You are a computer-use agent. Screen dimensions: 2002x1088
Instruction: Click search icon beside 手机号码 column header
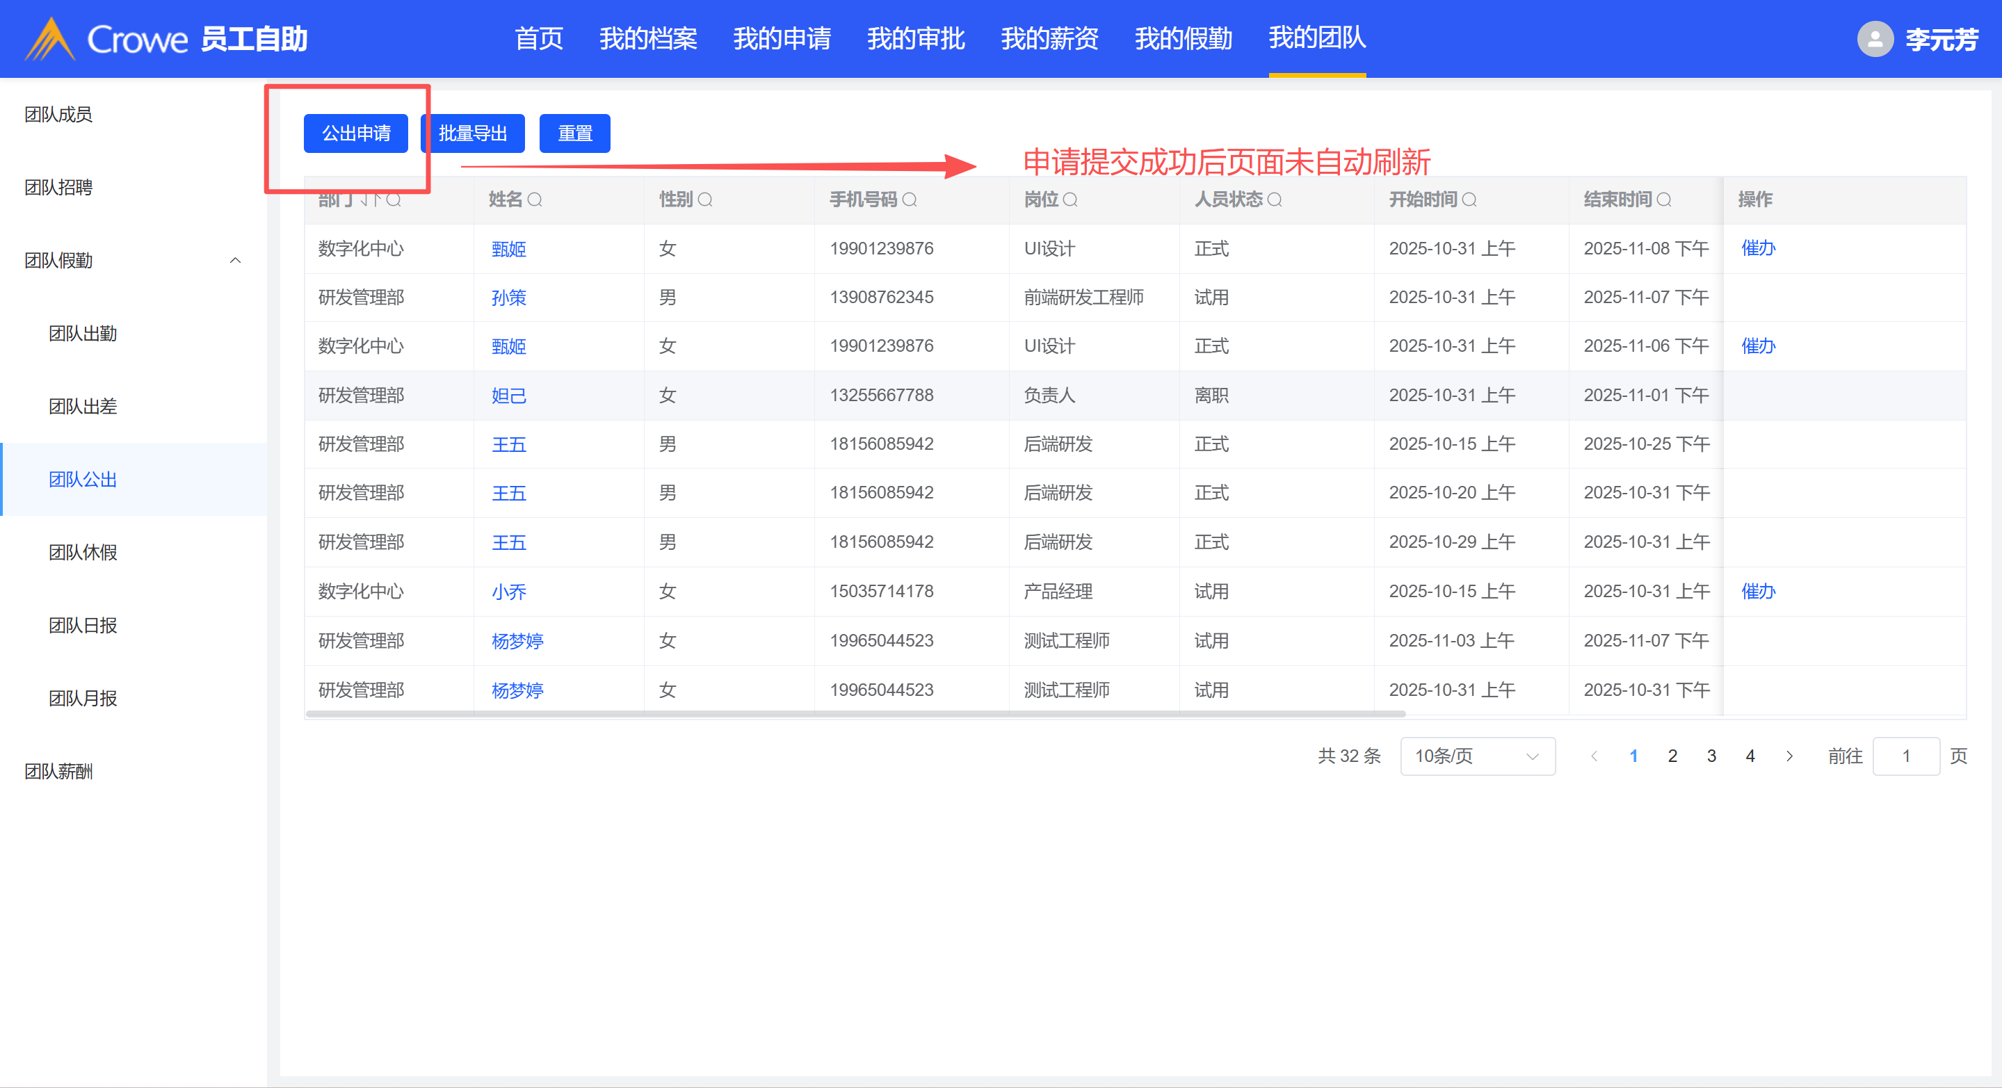click(910, 200)
